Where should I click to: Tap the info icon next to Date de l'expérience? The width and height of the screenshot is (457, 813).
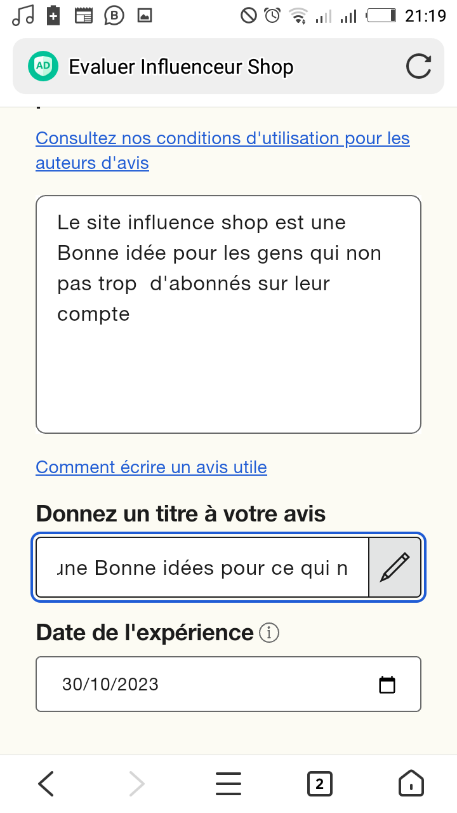(x=270, y=633)
